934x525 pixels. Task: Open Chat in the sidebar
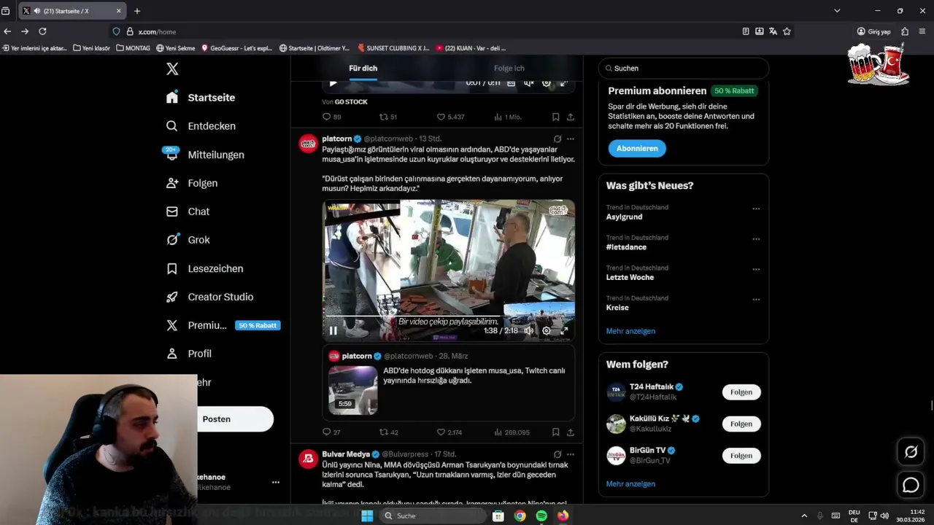coord(188,211)
